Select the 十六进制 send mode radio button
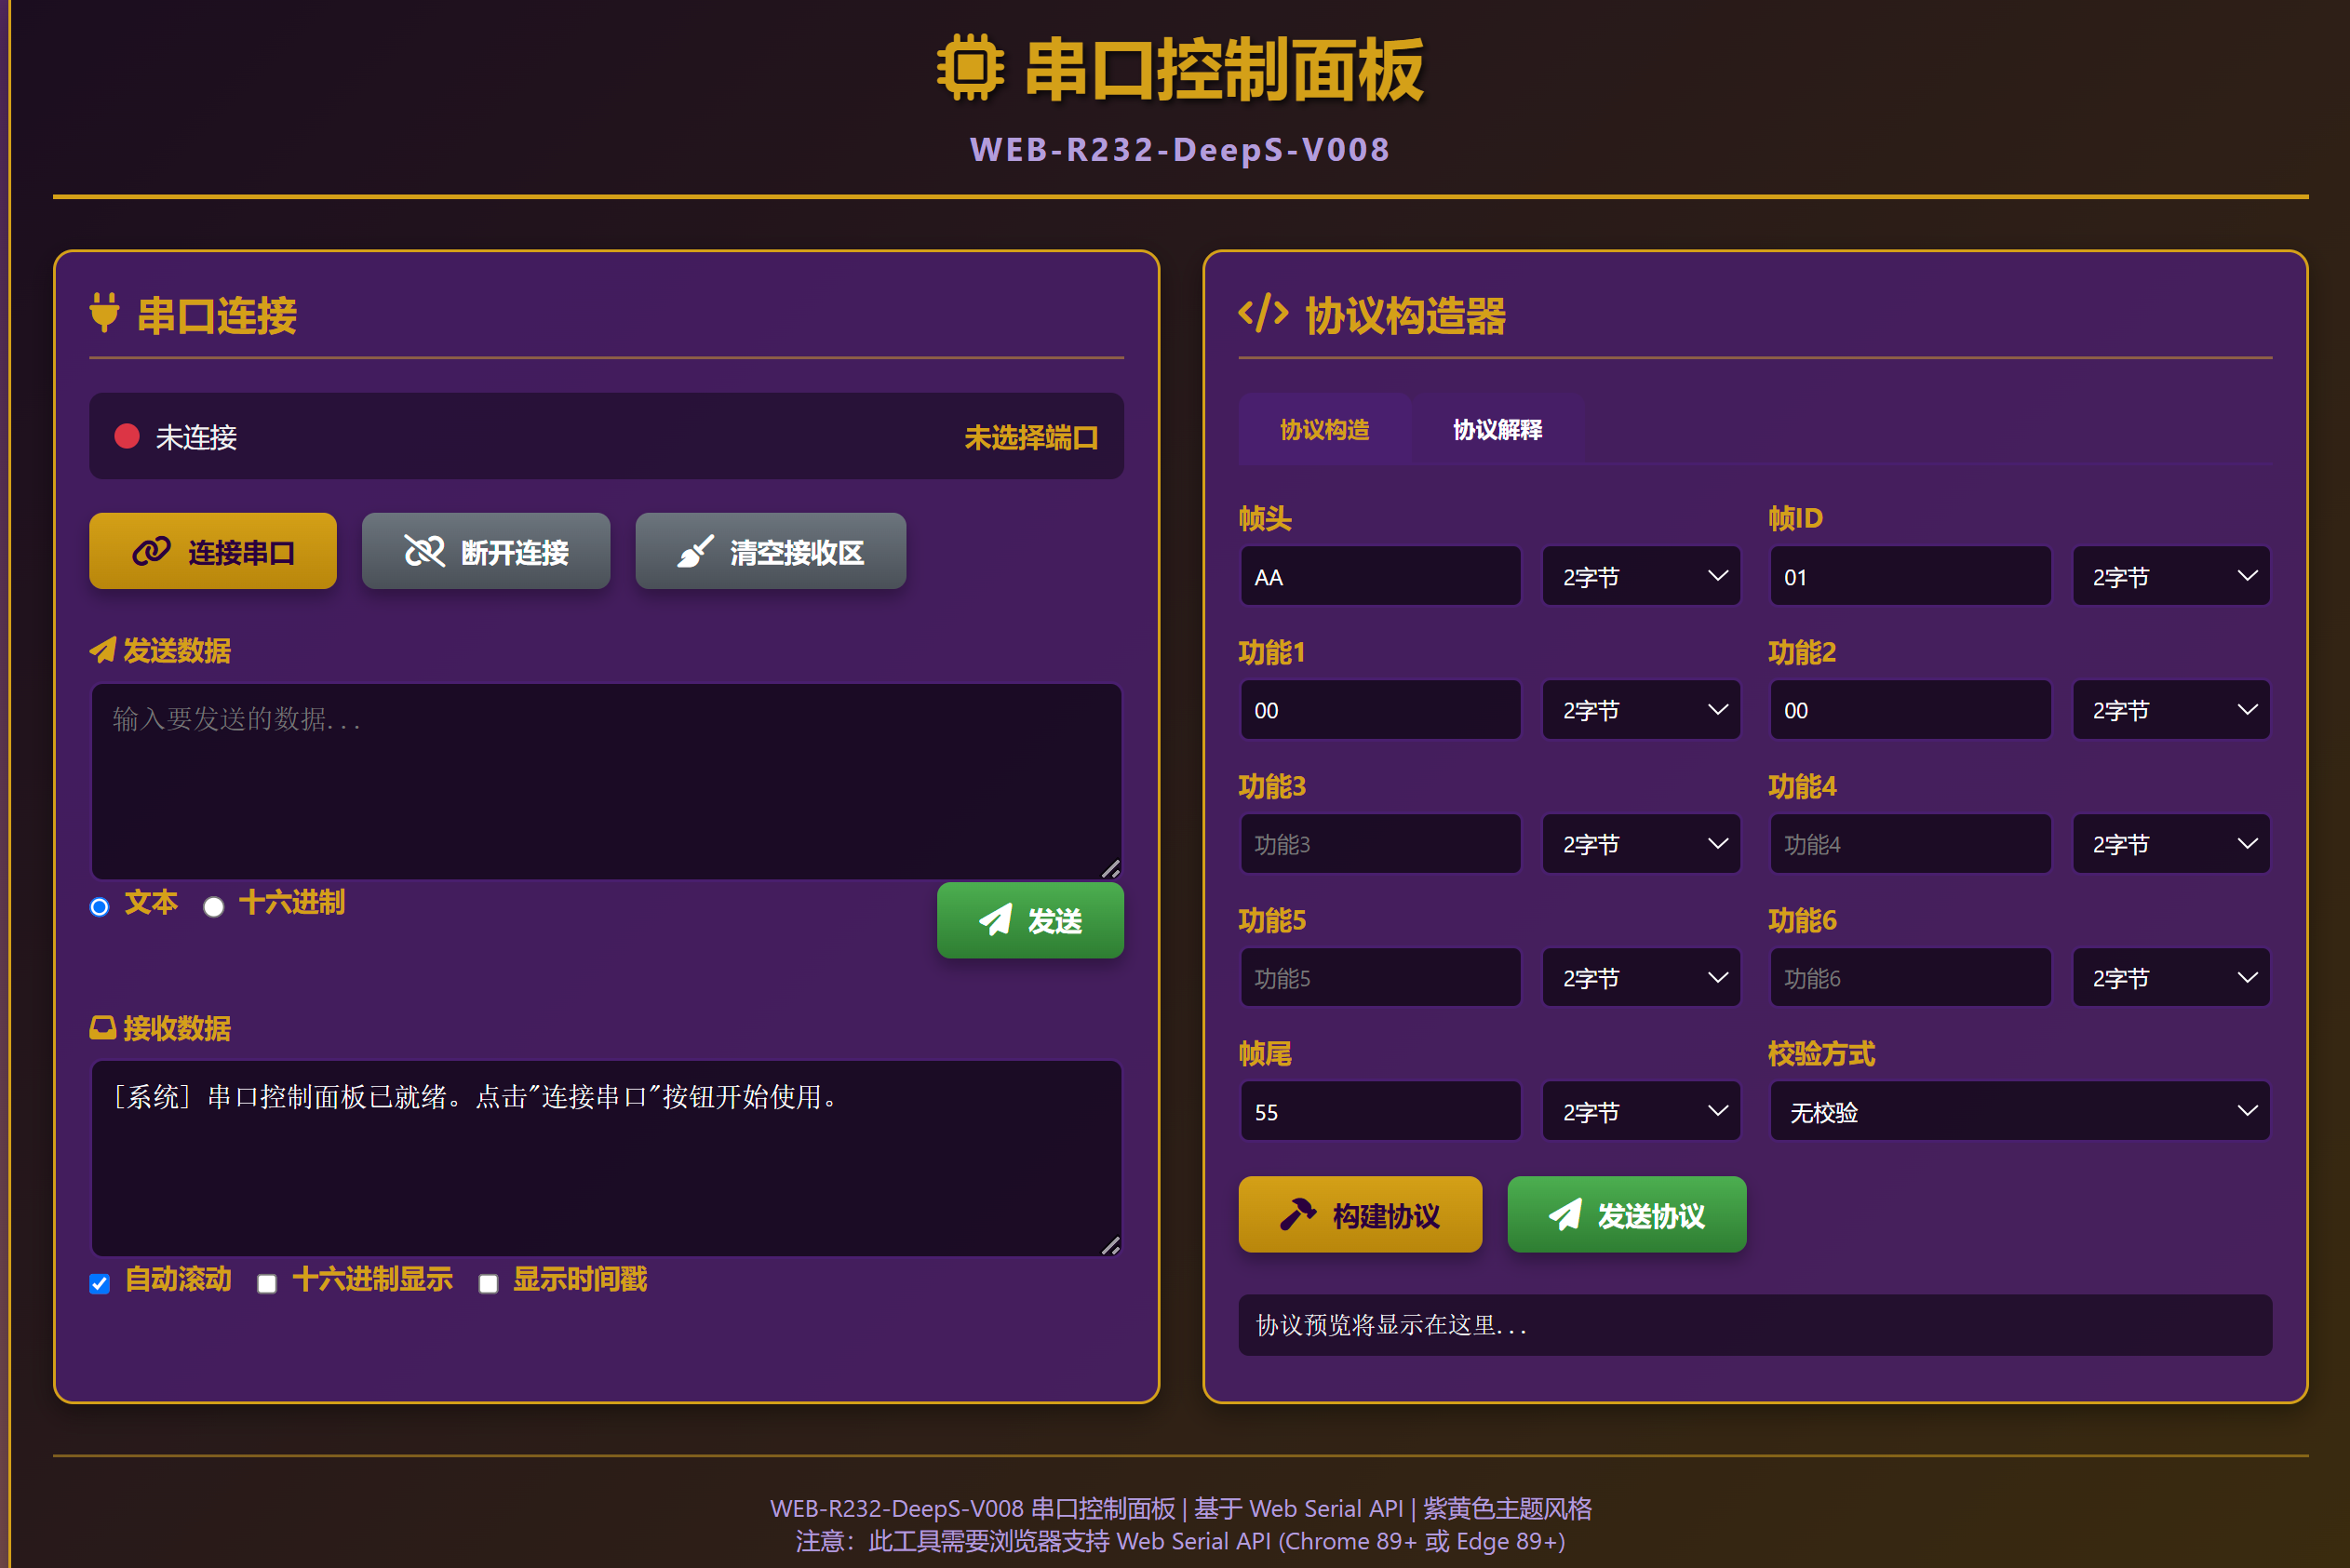Image resolution: width=2350 pixels, height=1568 pixels. pyautogui.click(x=214, y=907)
